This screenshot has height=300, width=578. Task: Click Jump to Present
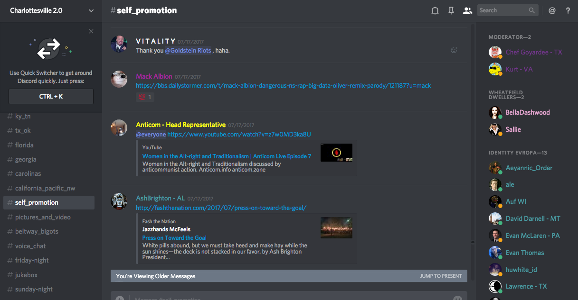pyautogui.click(x=441, y=276)
